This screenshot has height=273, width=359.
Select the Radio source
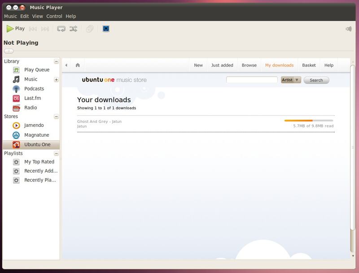tap(30, 108)
